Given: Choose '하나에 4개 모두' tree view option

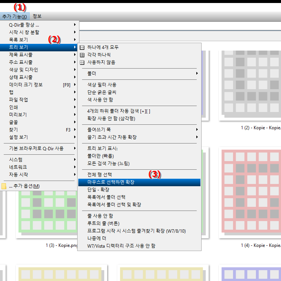Looking at the screenshot, I should (x=139, y=47).
